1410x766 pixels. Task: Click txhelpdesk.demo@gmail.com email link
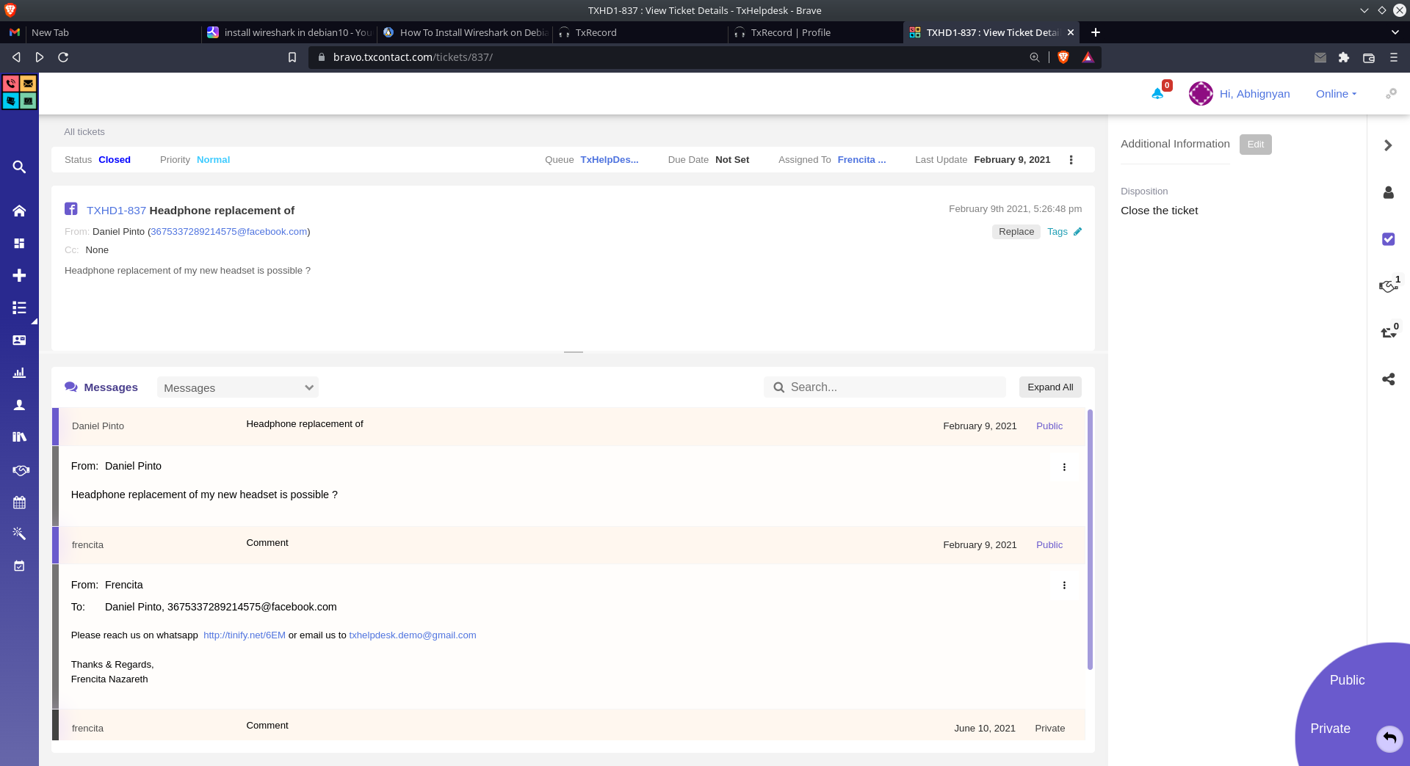[x=413, y=635]
